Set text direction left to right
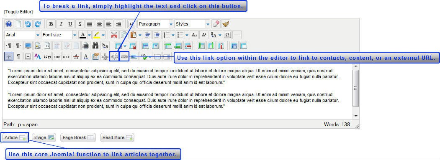This screenshot has height=160, width=440. click(x=9, y=46)
